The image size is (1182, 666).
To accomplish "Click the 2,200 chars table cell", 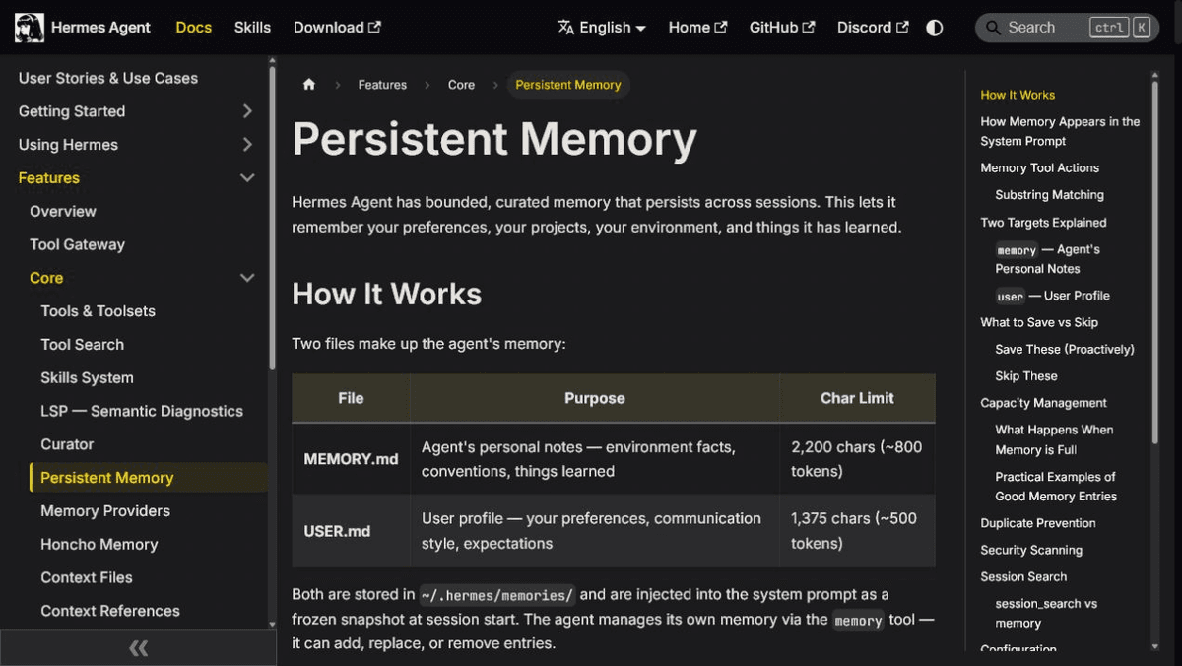I will pyautogui.click(x=857, y=459).
